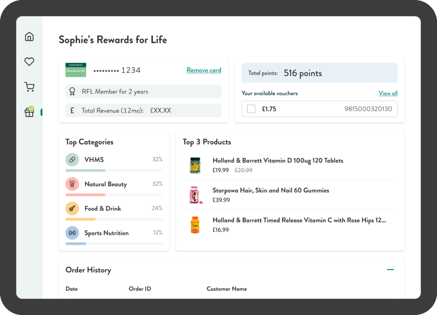The image size is (437, 315).
Task: Click the Remove card link
Action: point(204,70)
